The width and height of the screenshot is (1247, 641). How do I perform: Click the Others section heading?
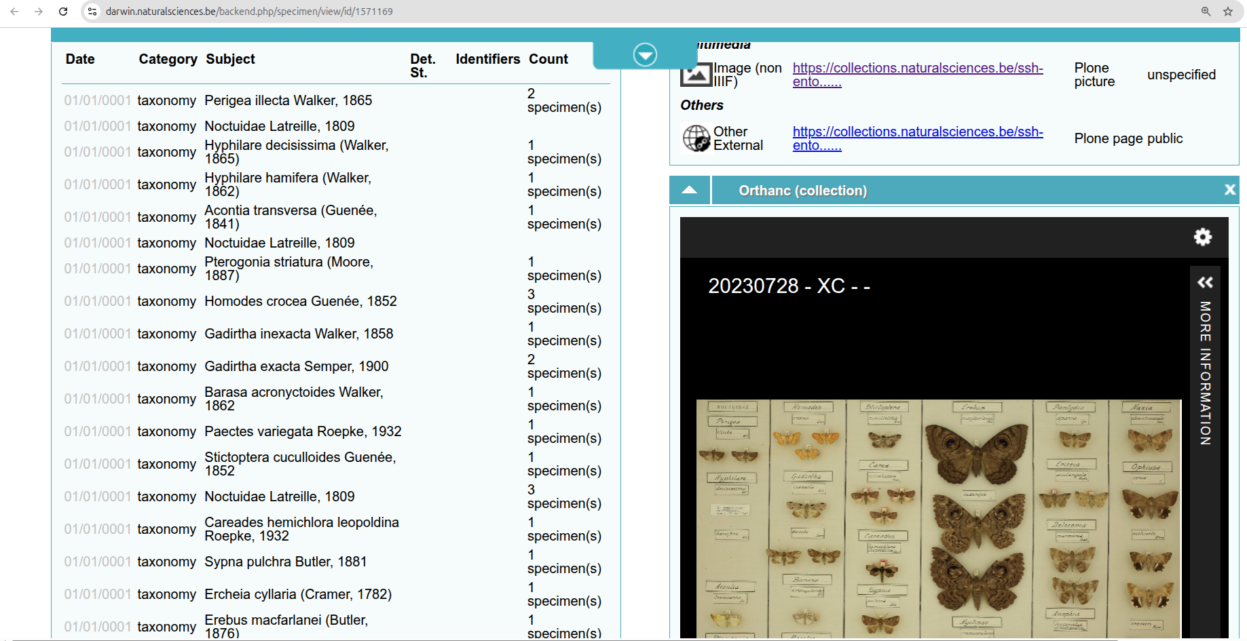pos(702,105)
